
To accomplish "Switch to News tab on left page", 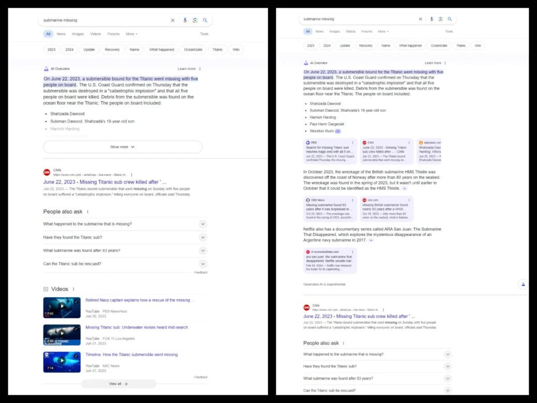I will [61, 34].
